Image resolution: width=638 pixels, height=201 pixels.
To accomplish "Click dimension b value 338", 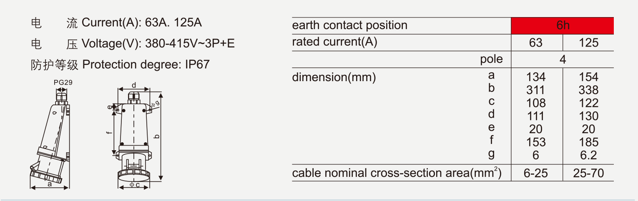I will point(588,90).
